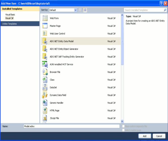This screenshot has height=141, width=168.
Task: Enable Place code in separate file
Action: tap(123, 126)
